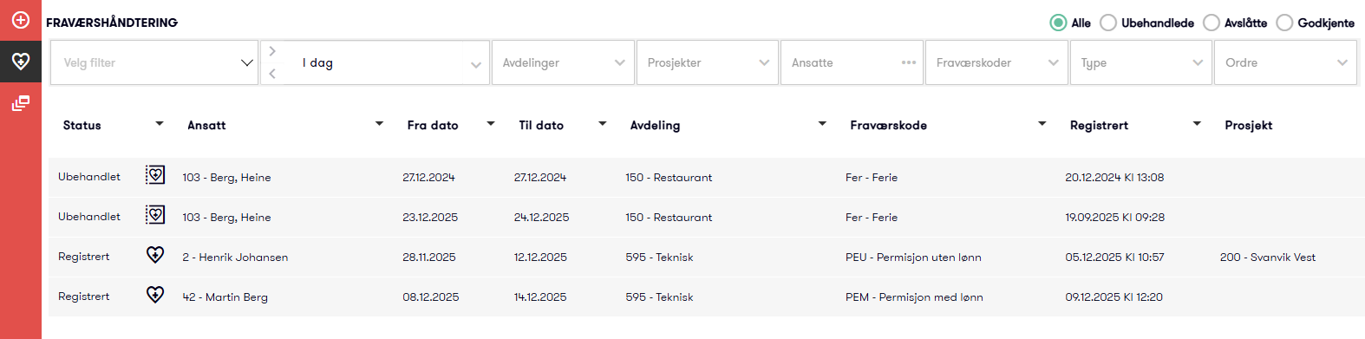Open the Avdelinger dropdown
This screenshot has height=339, width=1365.
563,62
